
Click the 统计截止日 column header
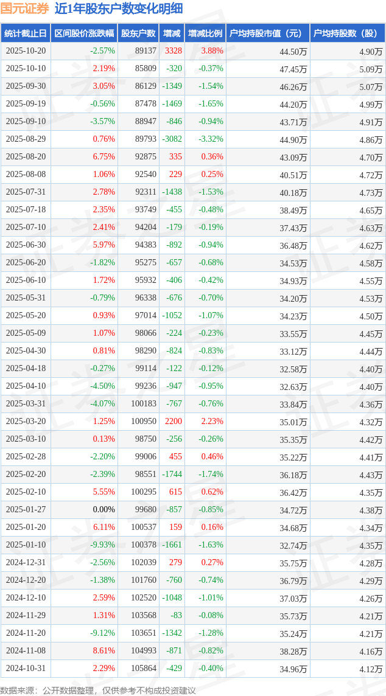tap(26, 33)
